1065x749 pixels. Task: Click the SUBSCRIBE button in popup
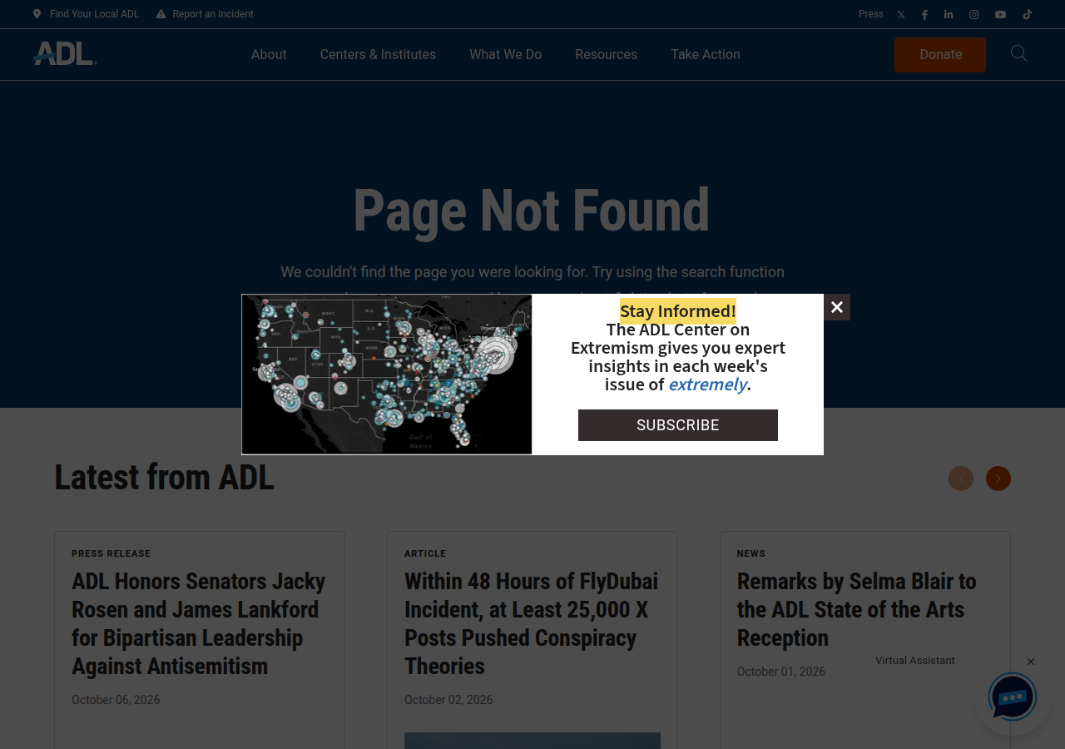tap(678, 425)
